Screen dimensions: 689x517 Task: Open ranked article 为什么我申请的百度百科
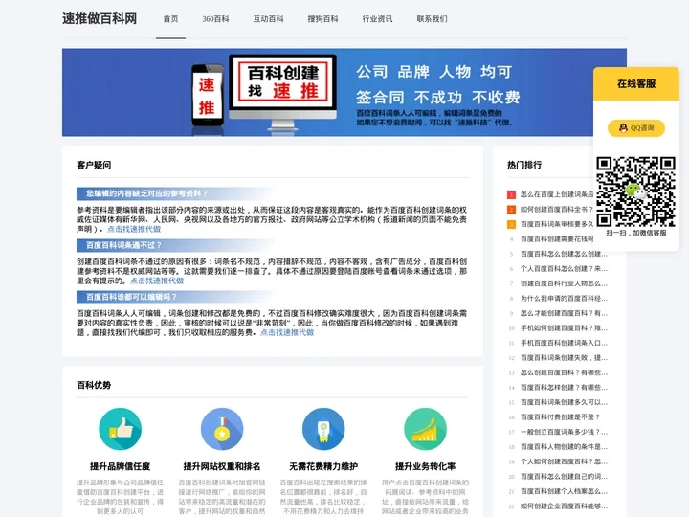(565, 299)
